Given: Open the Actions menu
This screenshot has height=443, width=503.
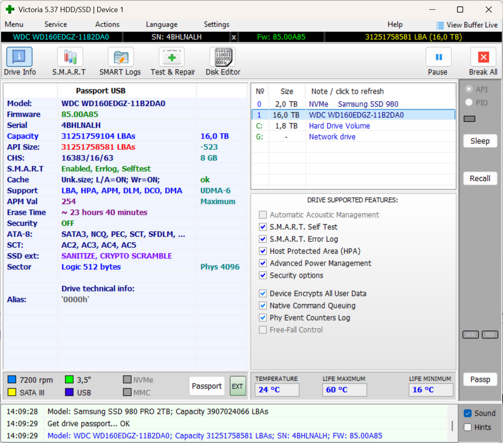Looking at the screenshot, I should 107,24.
